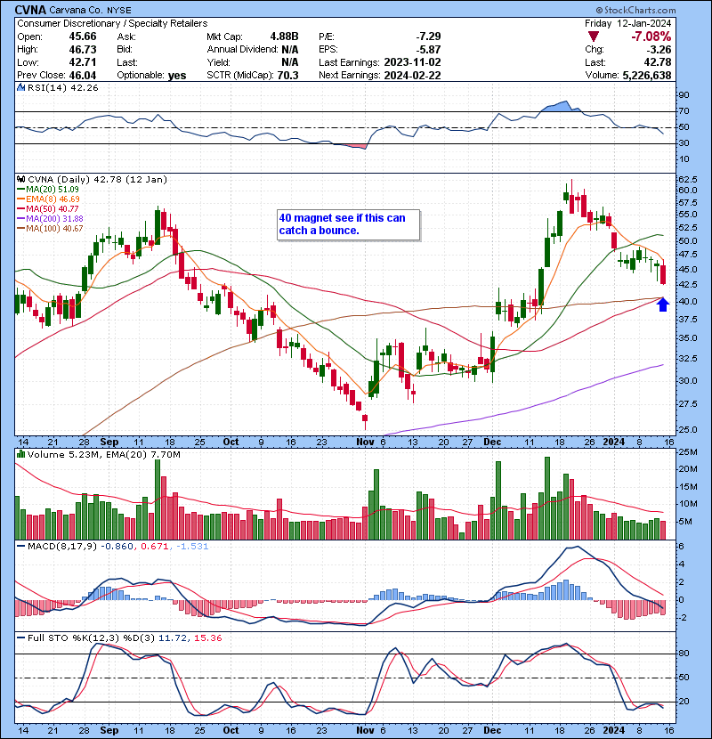712x739 pixels.
Task: Click the 40 magnet annotation text box
Action: pos(348,224)
